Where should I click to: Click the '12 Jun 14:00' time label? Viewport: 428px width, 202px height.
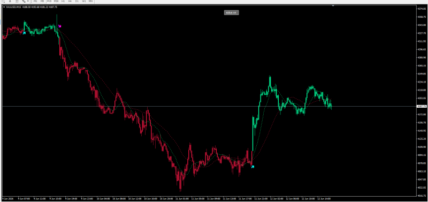(324, 199)
